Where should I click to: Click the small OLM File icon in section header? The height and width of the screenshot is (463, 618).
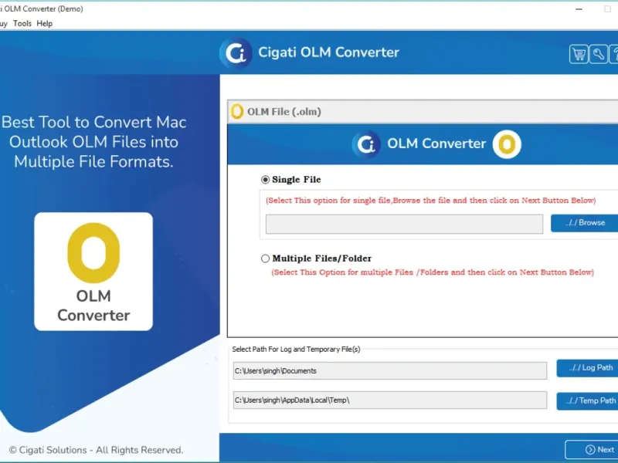[x=237, y=111]
